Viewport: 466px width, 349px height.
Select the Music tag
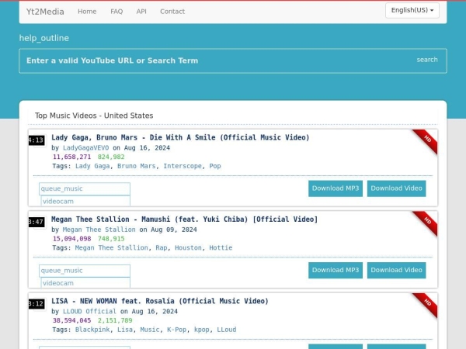click(x=150, y=330)
